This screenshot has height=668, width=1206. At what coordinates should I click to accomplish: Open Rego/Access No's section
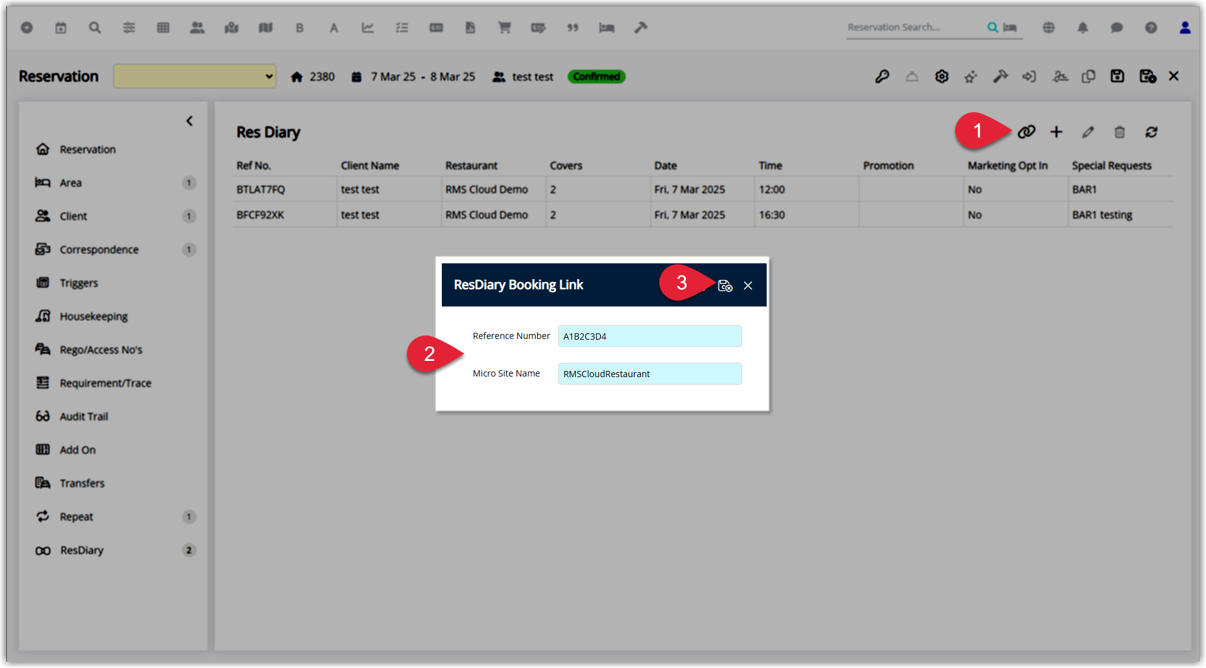(101, 350)
